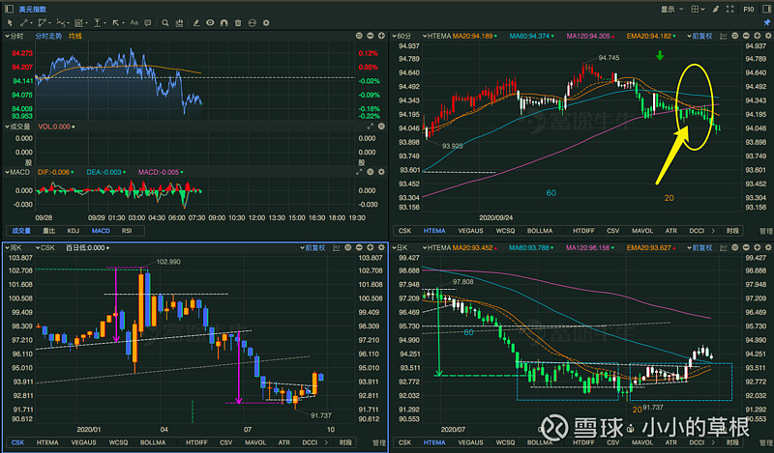
Task: Select the Aa text annotation tool
Action: coord(134,22)
